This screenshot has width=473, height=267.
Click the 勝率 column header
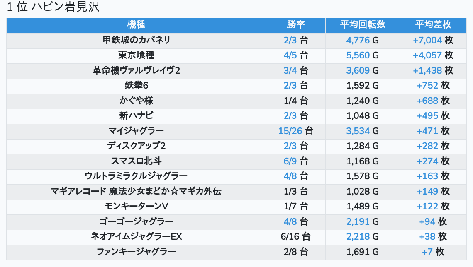[295, 25]
